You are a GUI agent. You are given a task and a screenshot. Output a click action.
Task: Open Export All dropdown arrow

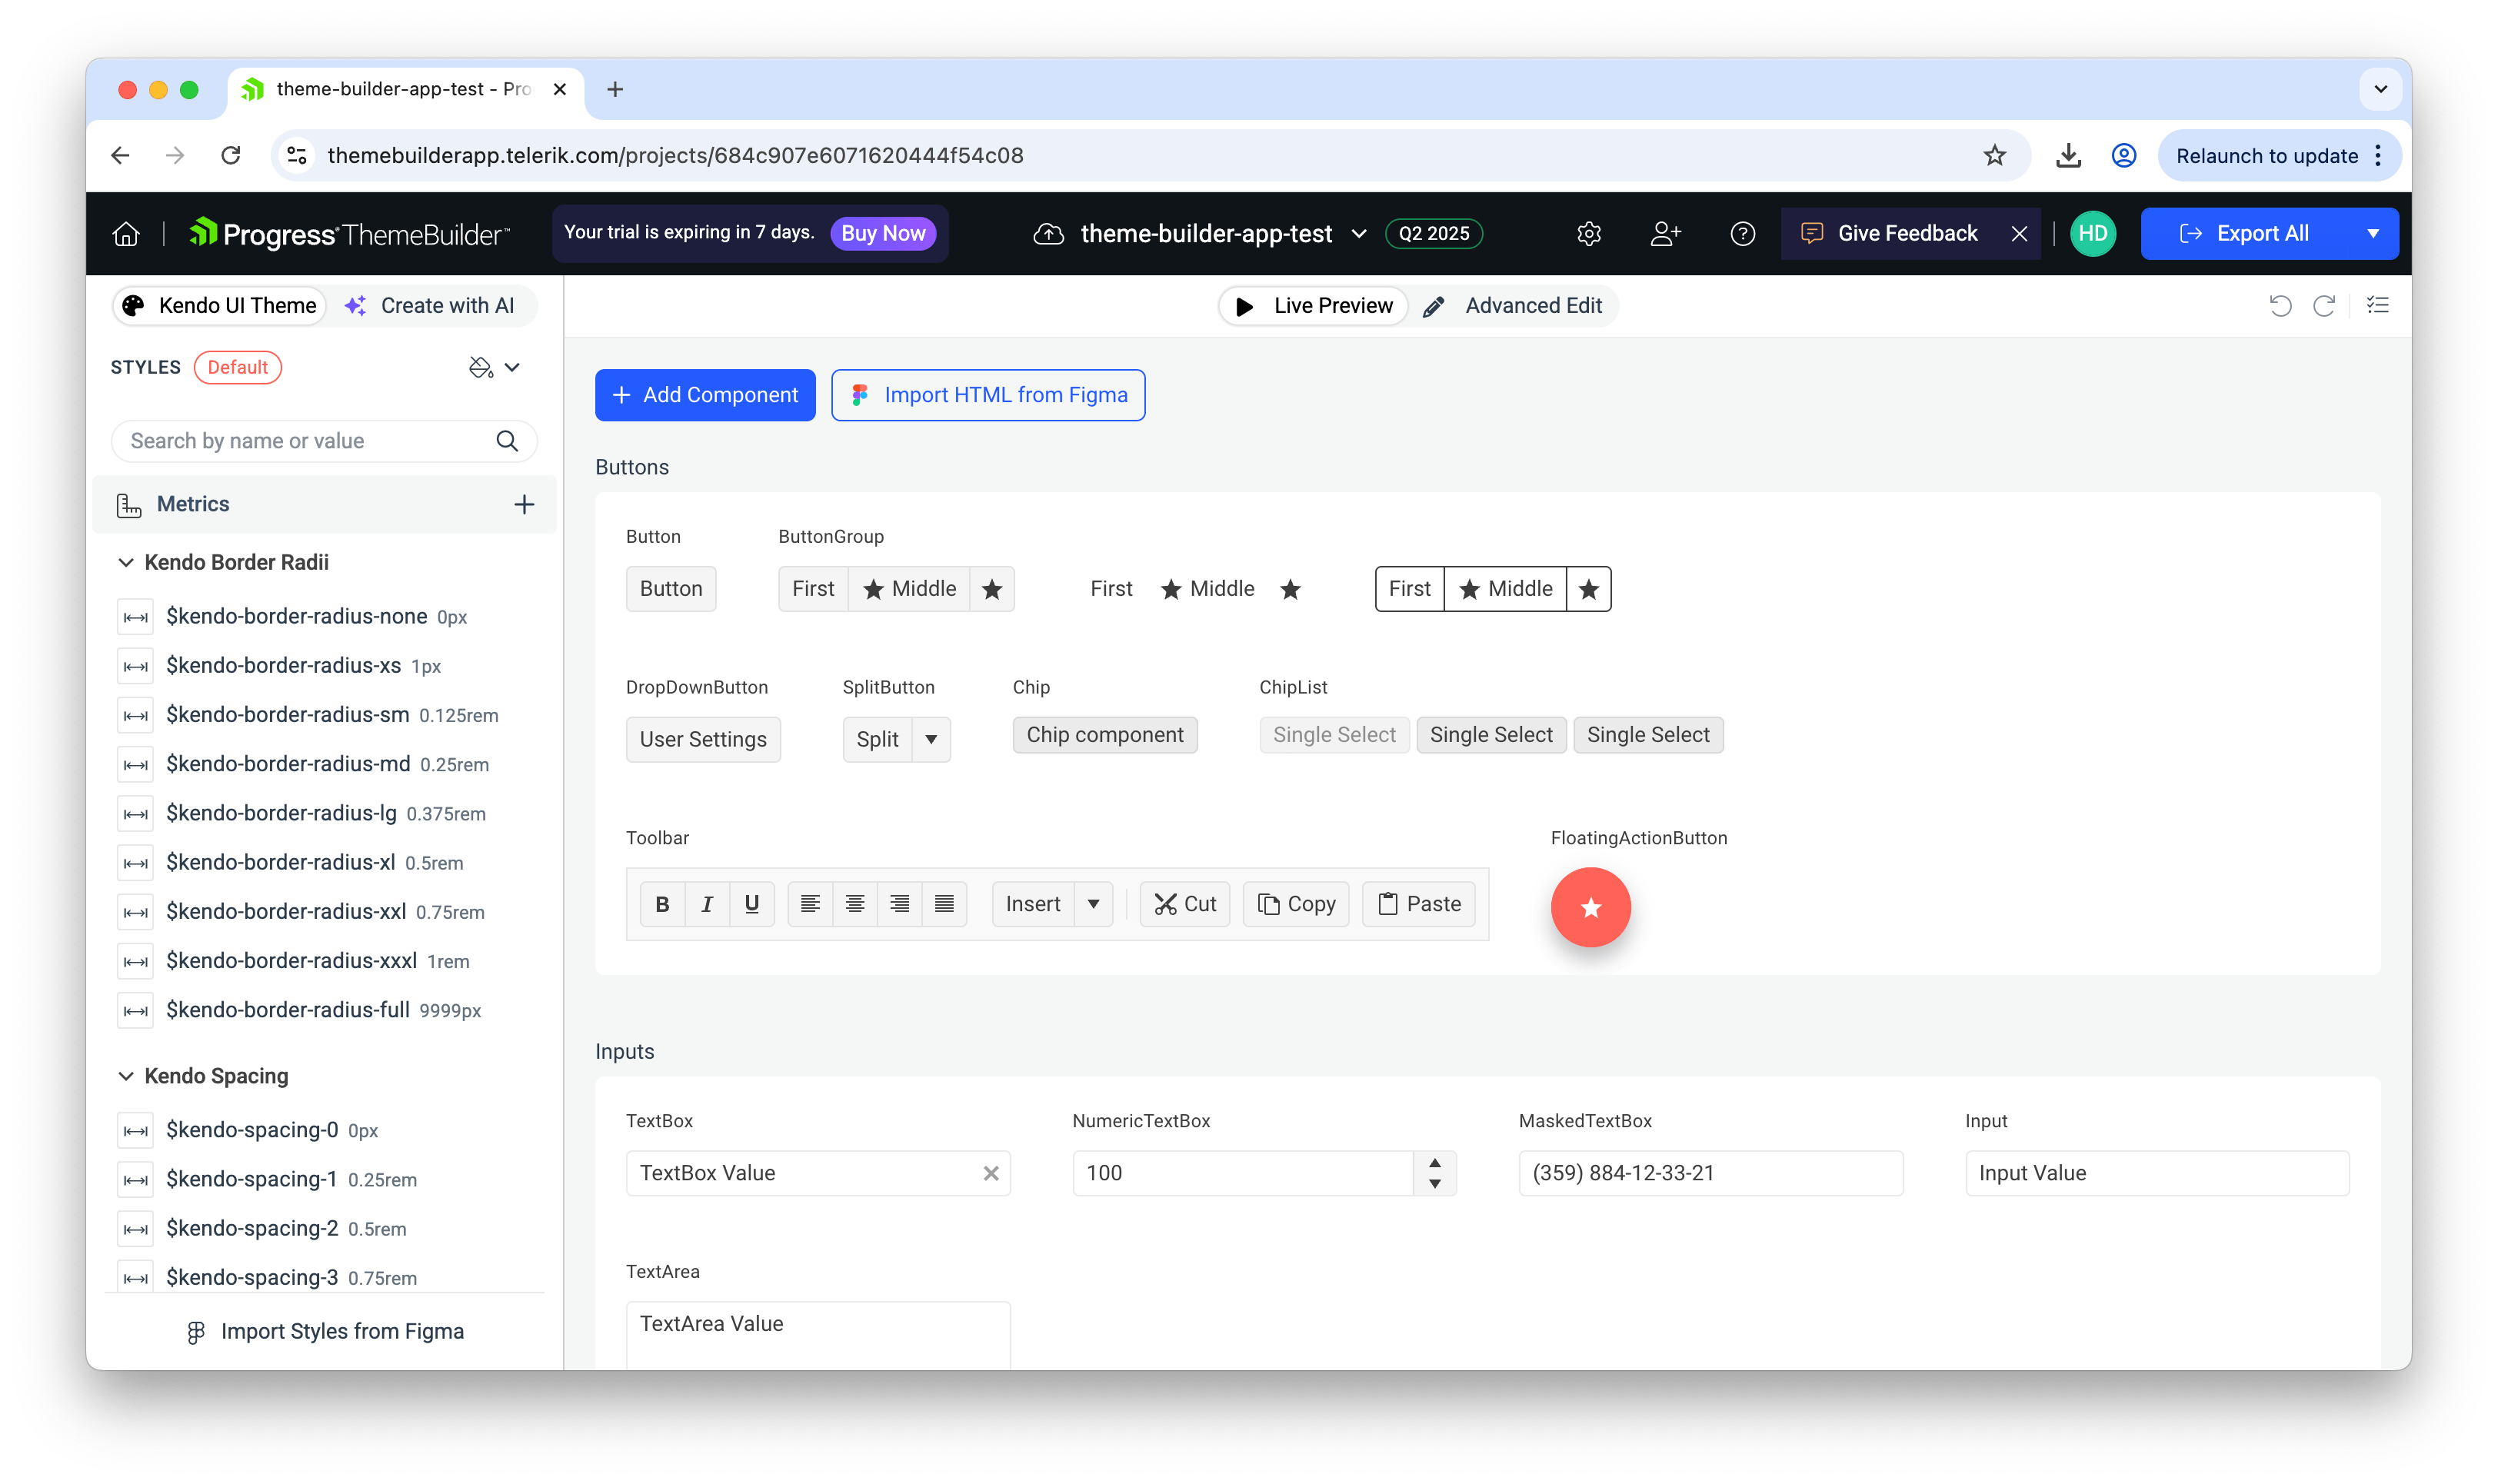point(2372,233)
